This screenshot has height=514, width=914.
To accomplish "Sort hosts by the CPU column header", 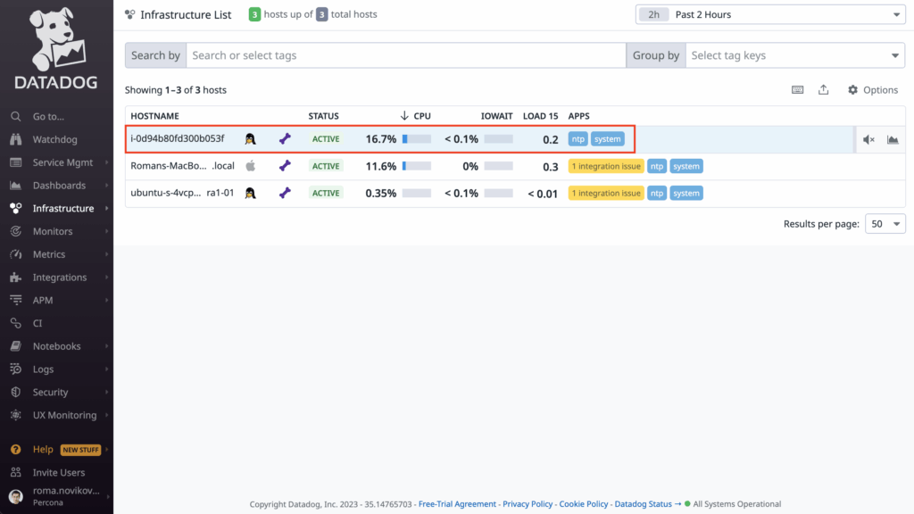I will (421, 116).
